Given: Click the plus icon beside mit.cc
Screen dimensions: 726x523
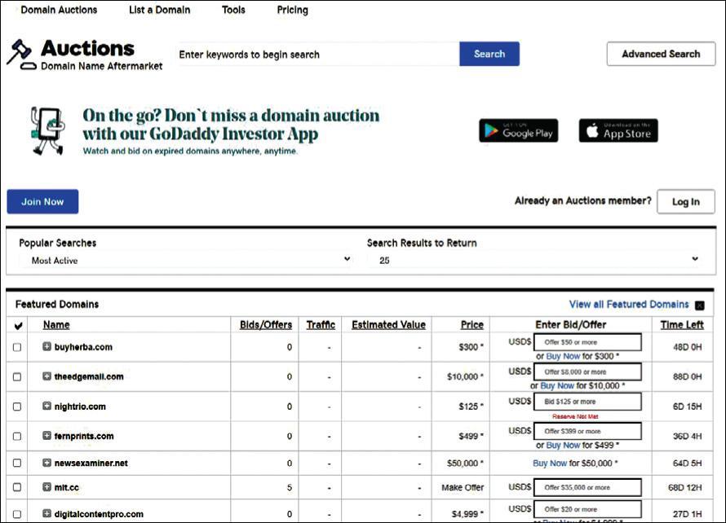Looking at the screenshot, I should point(47,487).
